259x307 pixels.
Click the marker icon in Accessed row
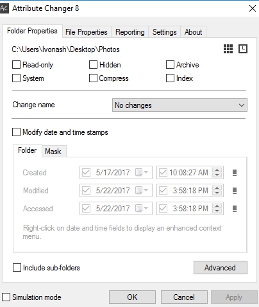[x=235, y=209]
